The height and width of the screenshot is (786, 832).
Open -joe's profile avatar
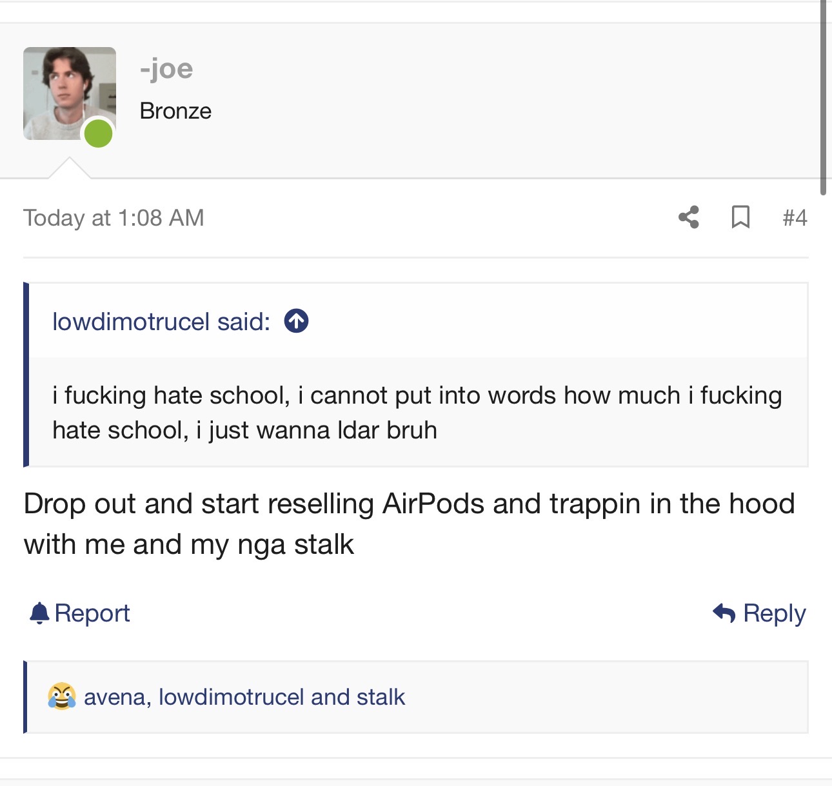click(70, 93)
